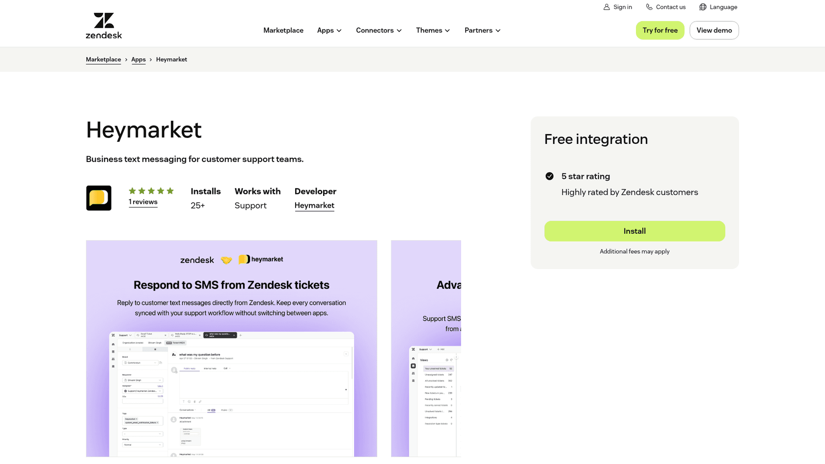Open the partially visible second screenshot
The height and width of the screenshot is (464, 825).
[426, 349]
